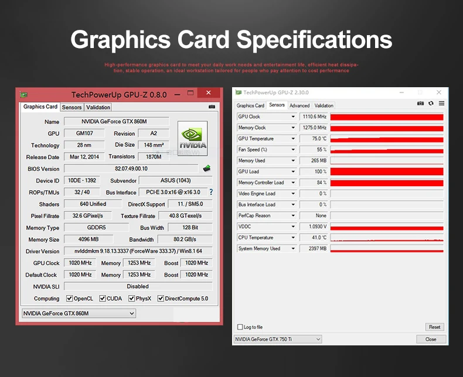Click the BIOS save chip icon
463x377 pixels.
pyautogui.click(x=207, y=169)
